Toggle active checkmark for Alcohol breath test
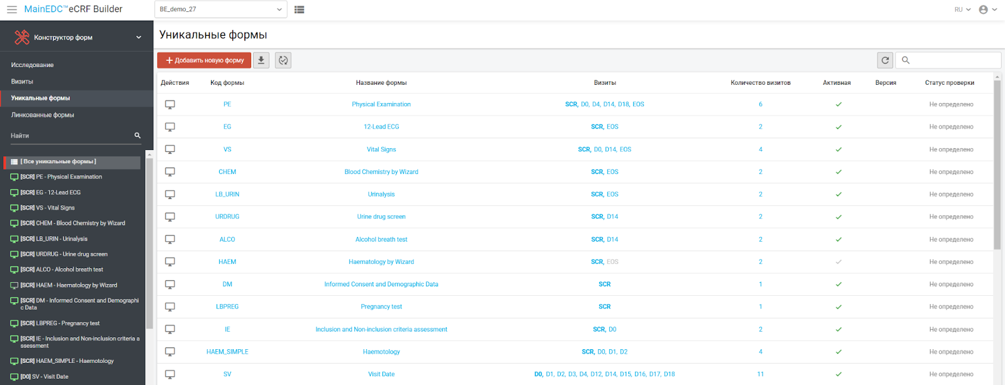1005x385 pixels. point(839,239)
